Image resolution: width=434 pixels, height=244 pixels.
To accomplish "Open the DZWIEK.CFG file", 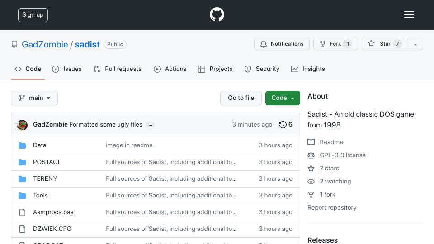I will tap(52, 229).
